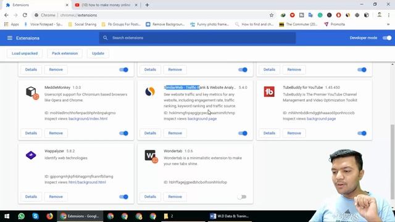
Task: Show more bookmarks chevron
Action: (388, 24)
